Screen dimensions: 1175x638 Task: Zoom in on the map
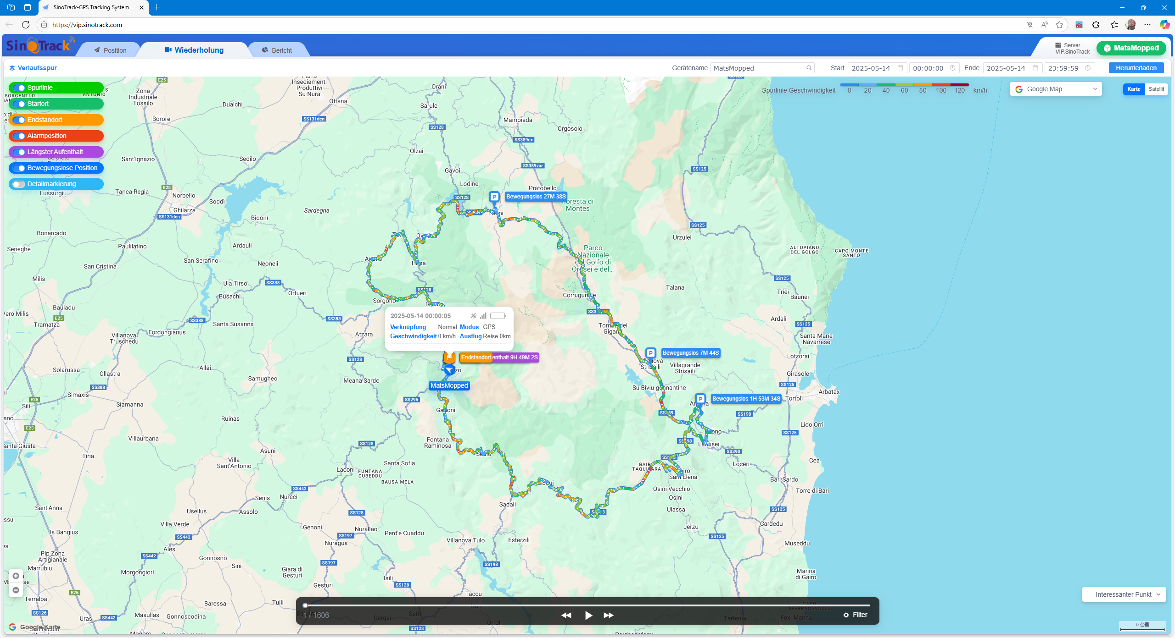(x=16, y=576)
